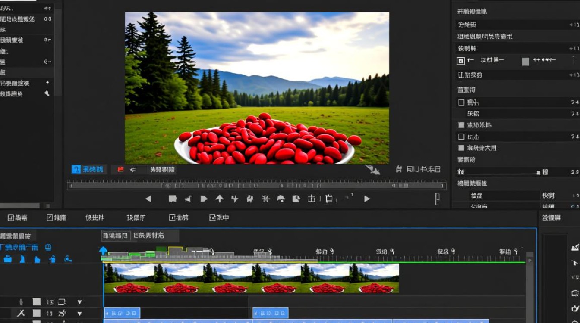Click the red flag icon below the preview

click(x=121, y=169)
